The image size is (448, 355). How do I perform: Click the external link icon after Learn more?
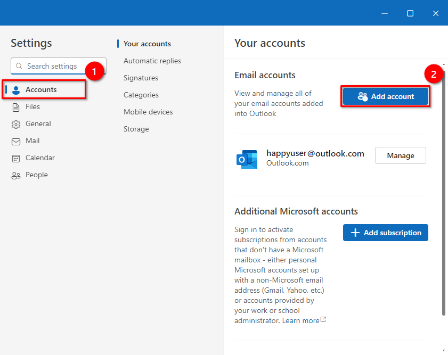click(x=323, y=319)
